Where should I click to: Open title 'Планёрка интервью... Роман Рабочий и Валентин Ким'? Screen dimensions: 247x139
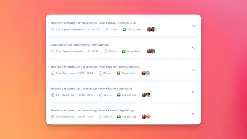coord(93,23)
